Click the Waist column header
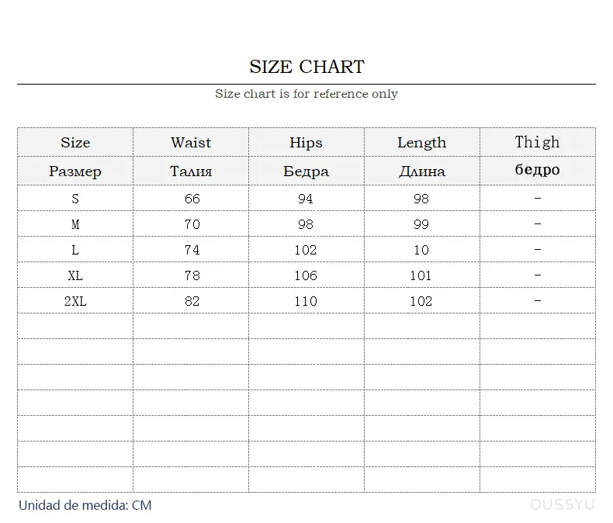This screenshot has width=613, height=523. click(x=191, y=143)
